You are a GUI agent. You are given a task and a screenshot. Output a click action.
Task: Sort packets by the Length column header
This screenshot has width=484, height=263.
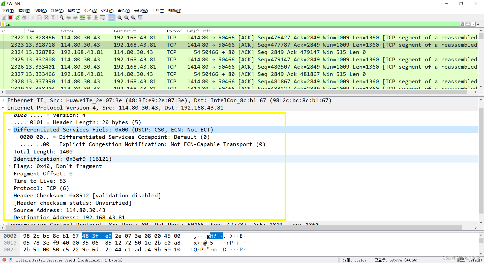(193, 31)
